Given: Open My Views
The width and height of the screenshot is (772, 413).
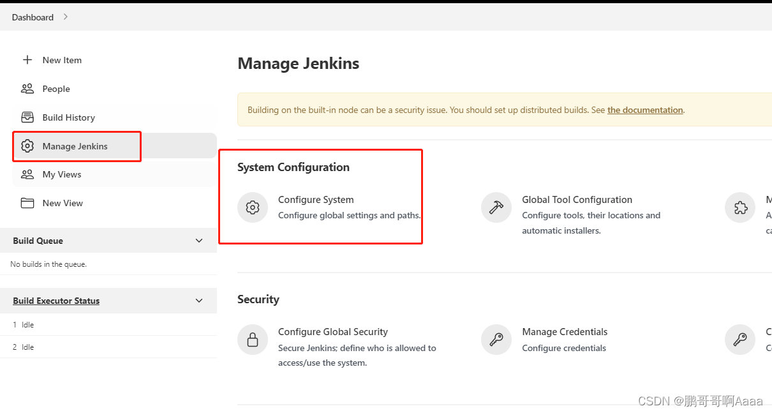Looking at the screenshot, I should click(x=62, y=174).
